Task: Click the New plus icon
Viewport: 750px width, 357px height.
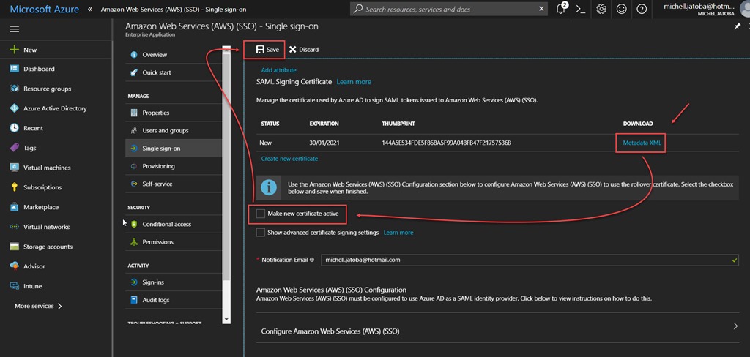Action: tap(15, 50)
